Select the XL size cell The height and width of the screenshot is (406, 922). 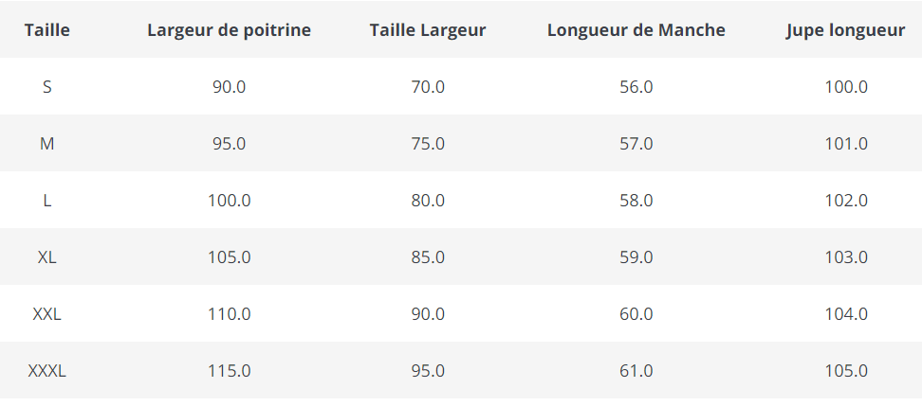pos(46,257)
